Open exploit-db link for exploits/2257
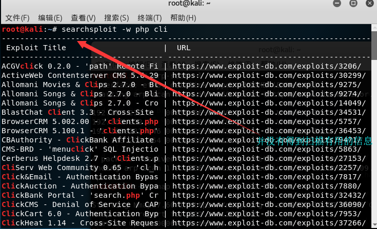Viewport: 377px width, 229px height. click(267, 168)
